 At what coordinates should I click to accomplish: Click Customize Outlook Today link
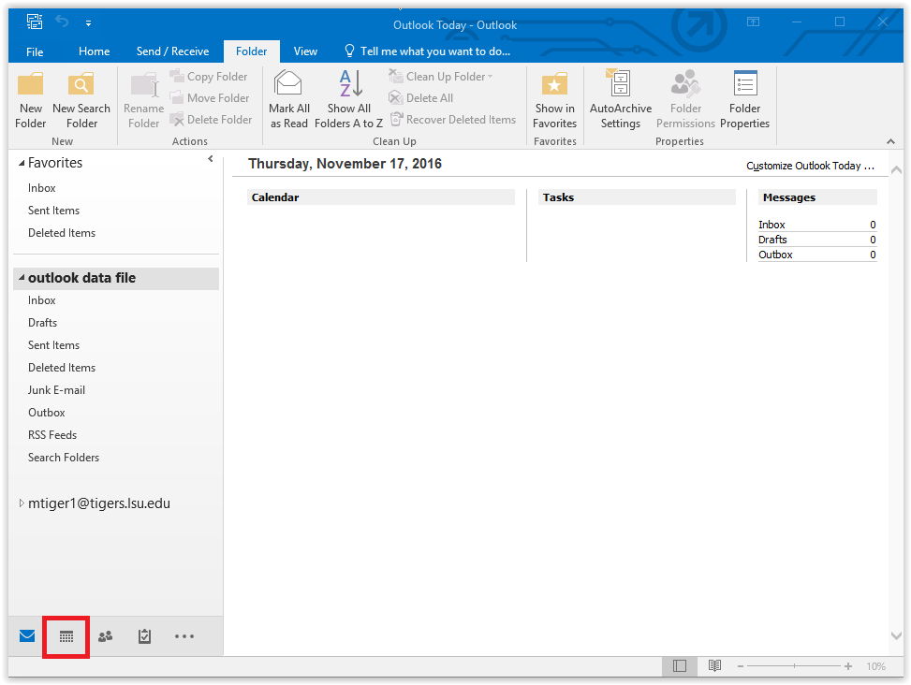(x=810, y=166)
